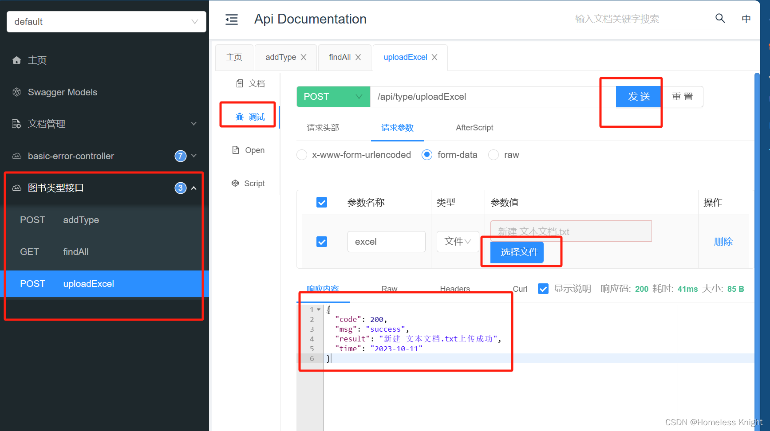The height and width of the screenshot is (431, 770).
Task: Open the 主页 home icon in sidebar
Action: (17, 60)
